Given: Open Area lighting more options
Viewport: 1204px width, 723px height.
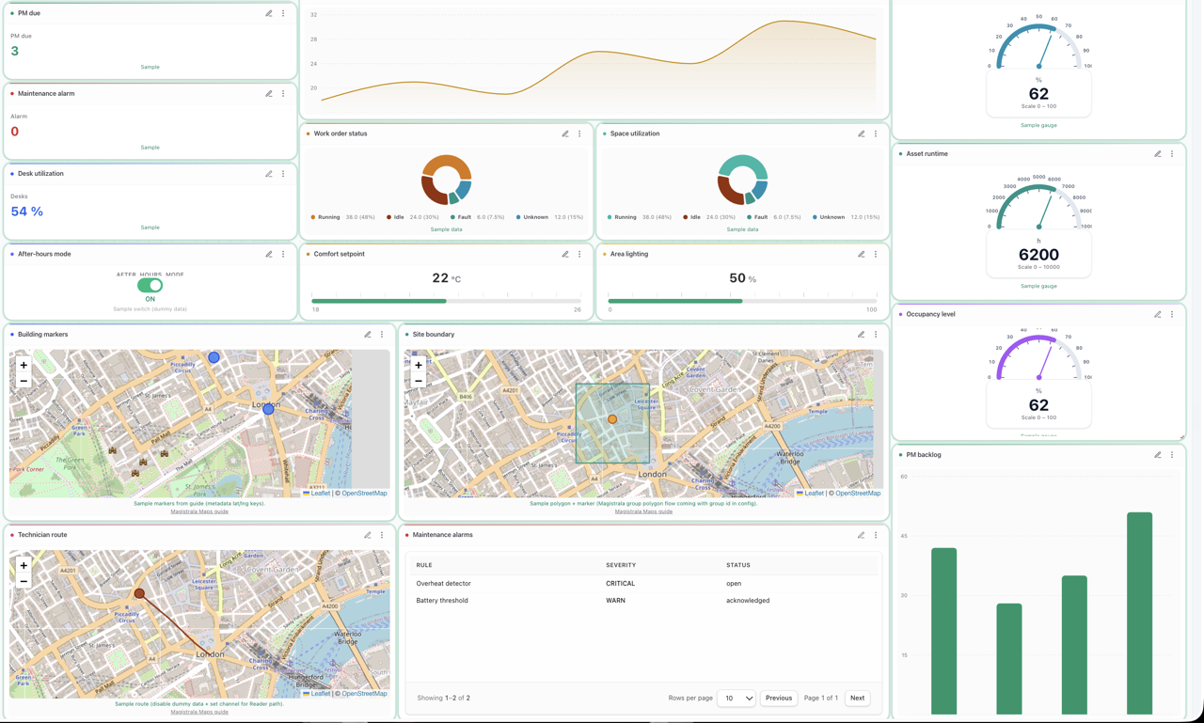Looking at the screenshot, I should (876, 254).
